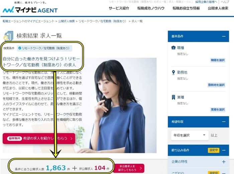Click the building icon beside 業種
Viewport: 234px width, 174px height.
click(173, 97)
